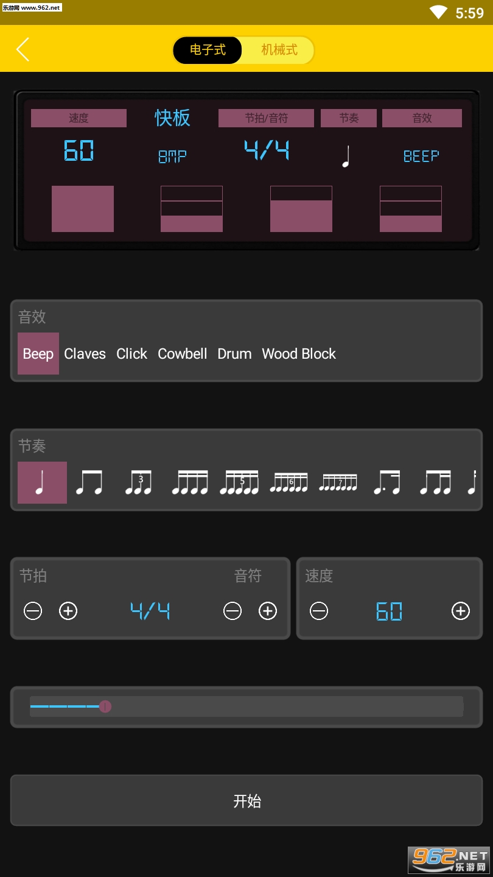Image resolution: width=493 pixels, height=877 pixels.
Task: Choose the two eighth notes rhythm
Action: coord(89,482)
